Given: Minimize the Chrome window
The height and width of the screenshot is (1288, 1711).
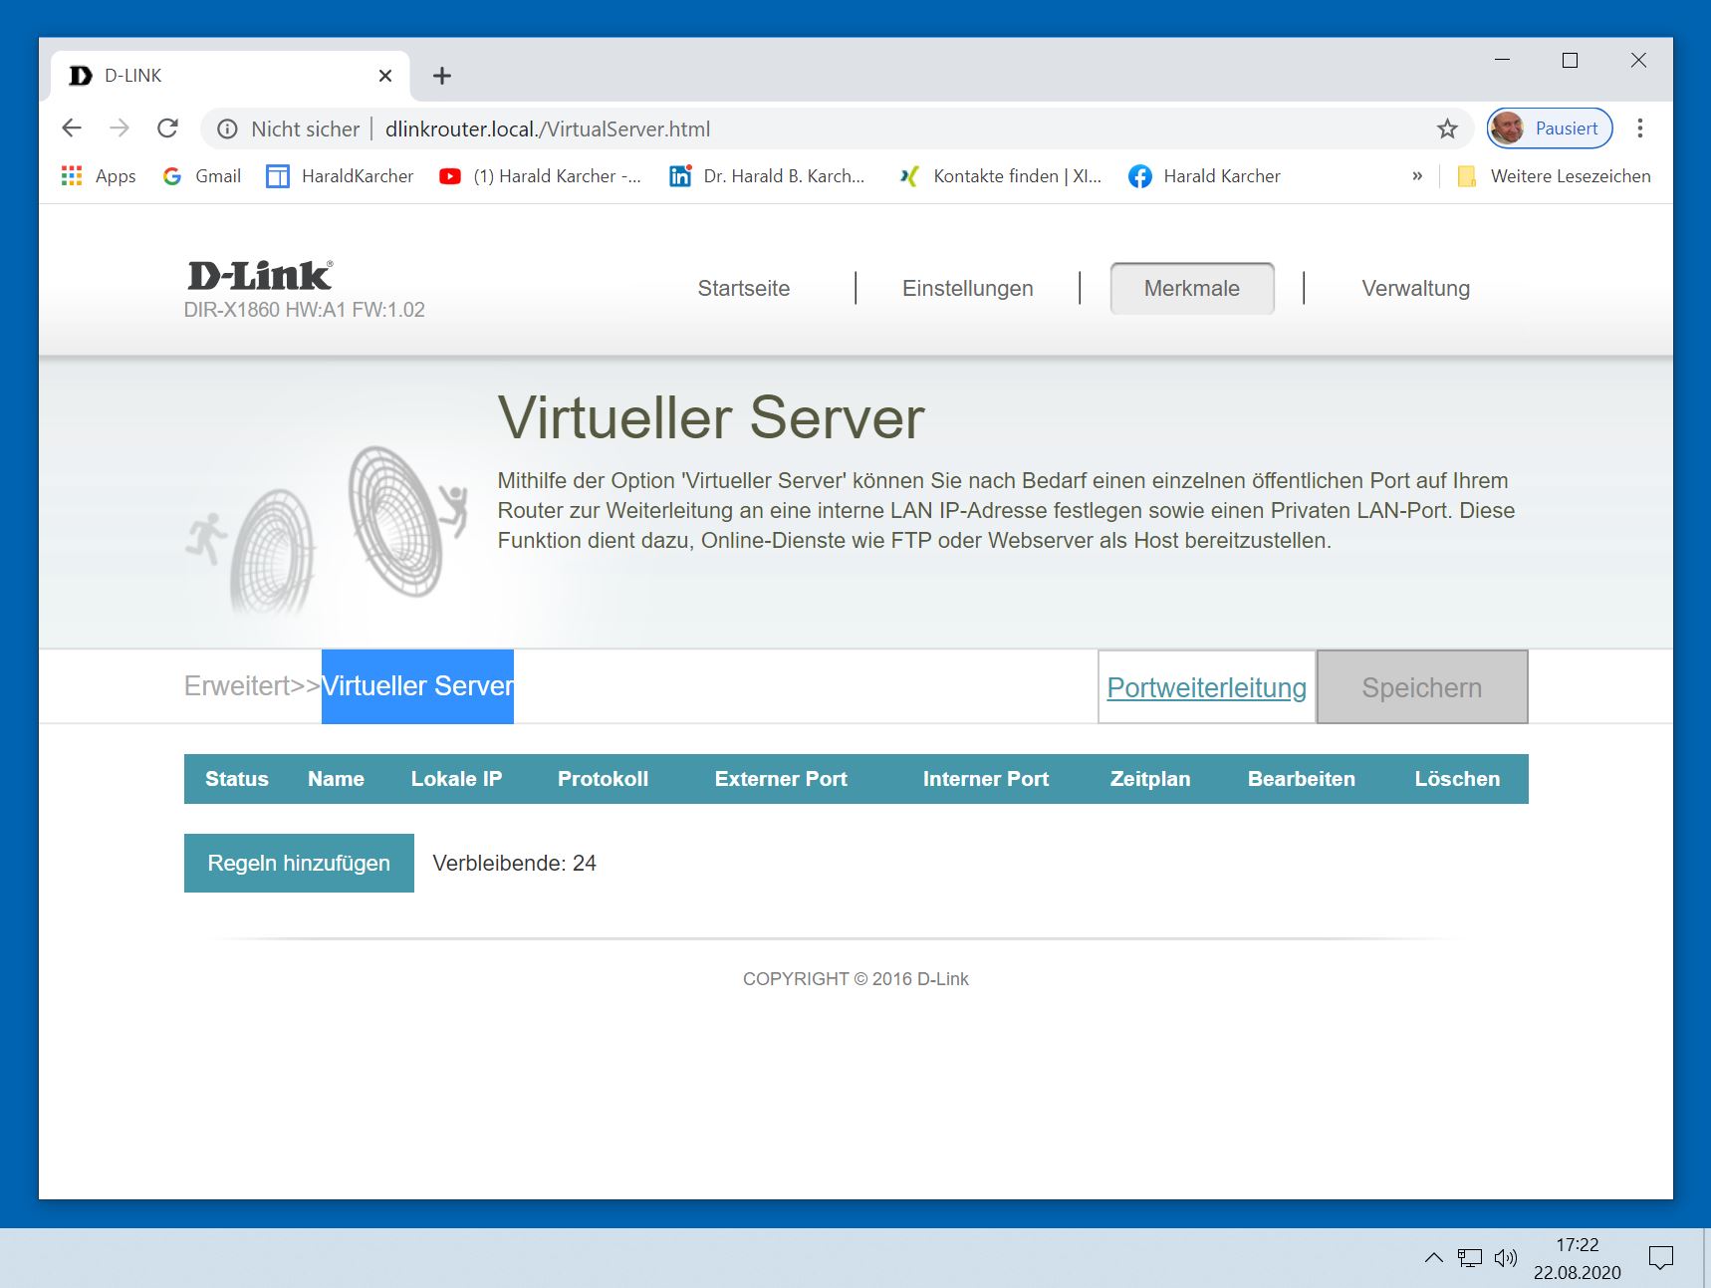Looking at the screenshot, I should [1503, 61].
